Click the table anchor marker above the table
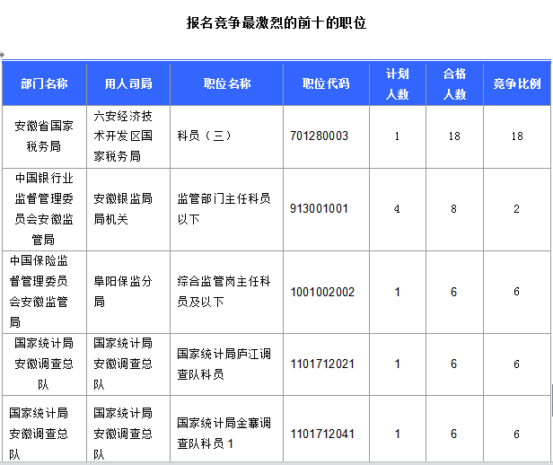553x465 pixels. coord(3,54)
